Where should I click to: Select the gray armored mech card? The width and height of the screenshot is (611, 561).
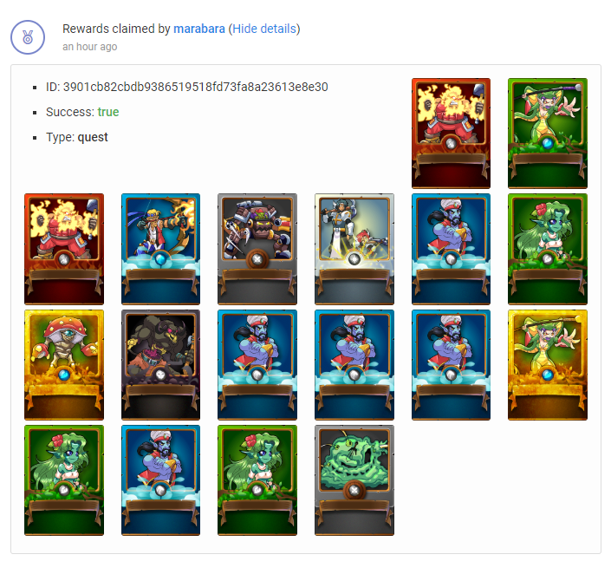[x=257, y=249]
